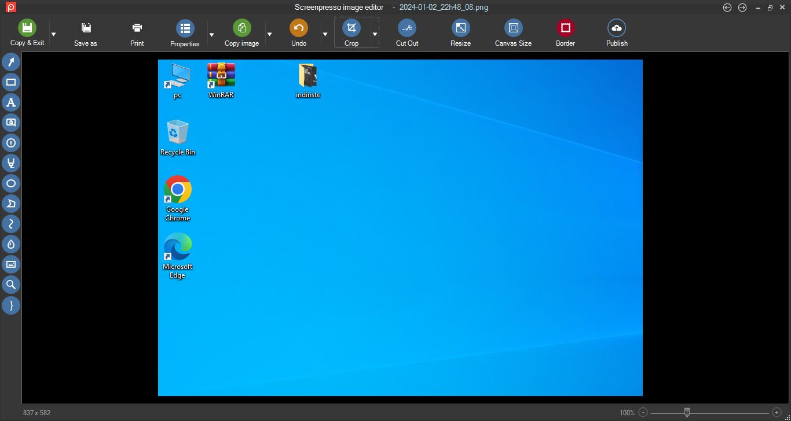This screenshot has width=791, height=421.
Task: Go to previous image arrow
Action: pyautogui.click(x=727, y=8)
